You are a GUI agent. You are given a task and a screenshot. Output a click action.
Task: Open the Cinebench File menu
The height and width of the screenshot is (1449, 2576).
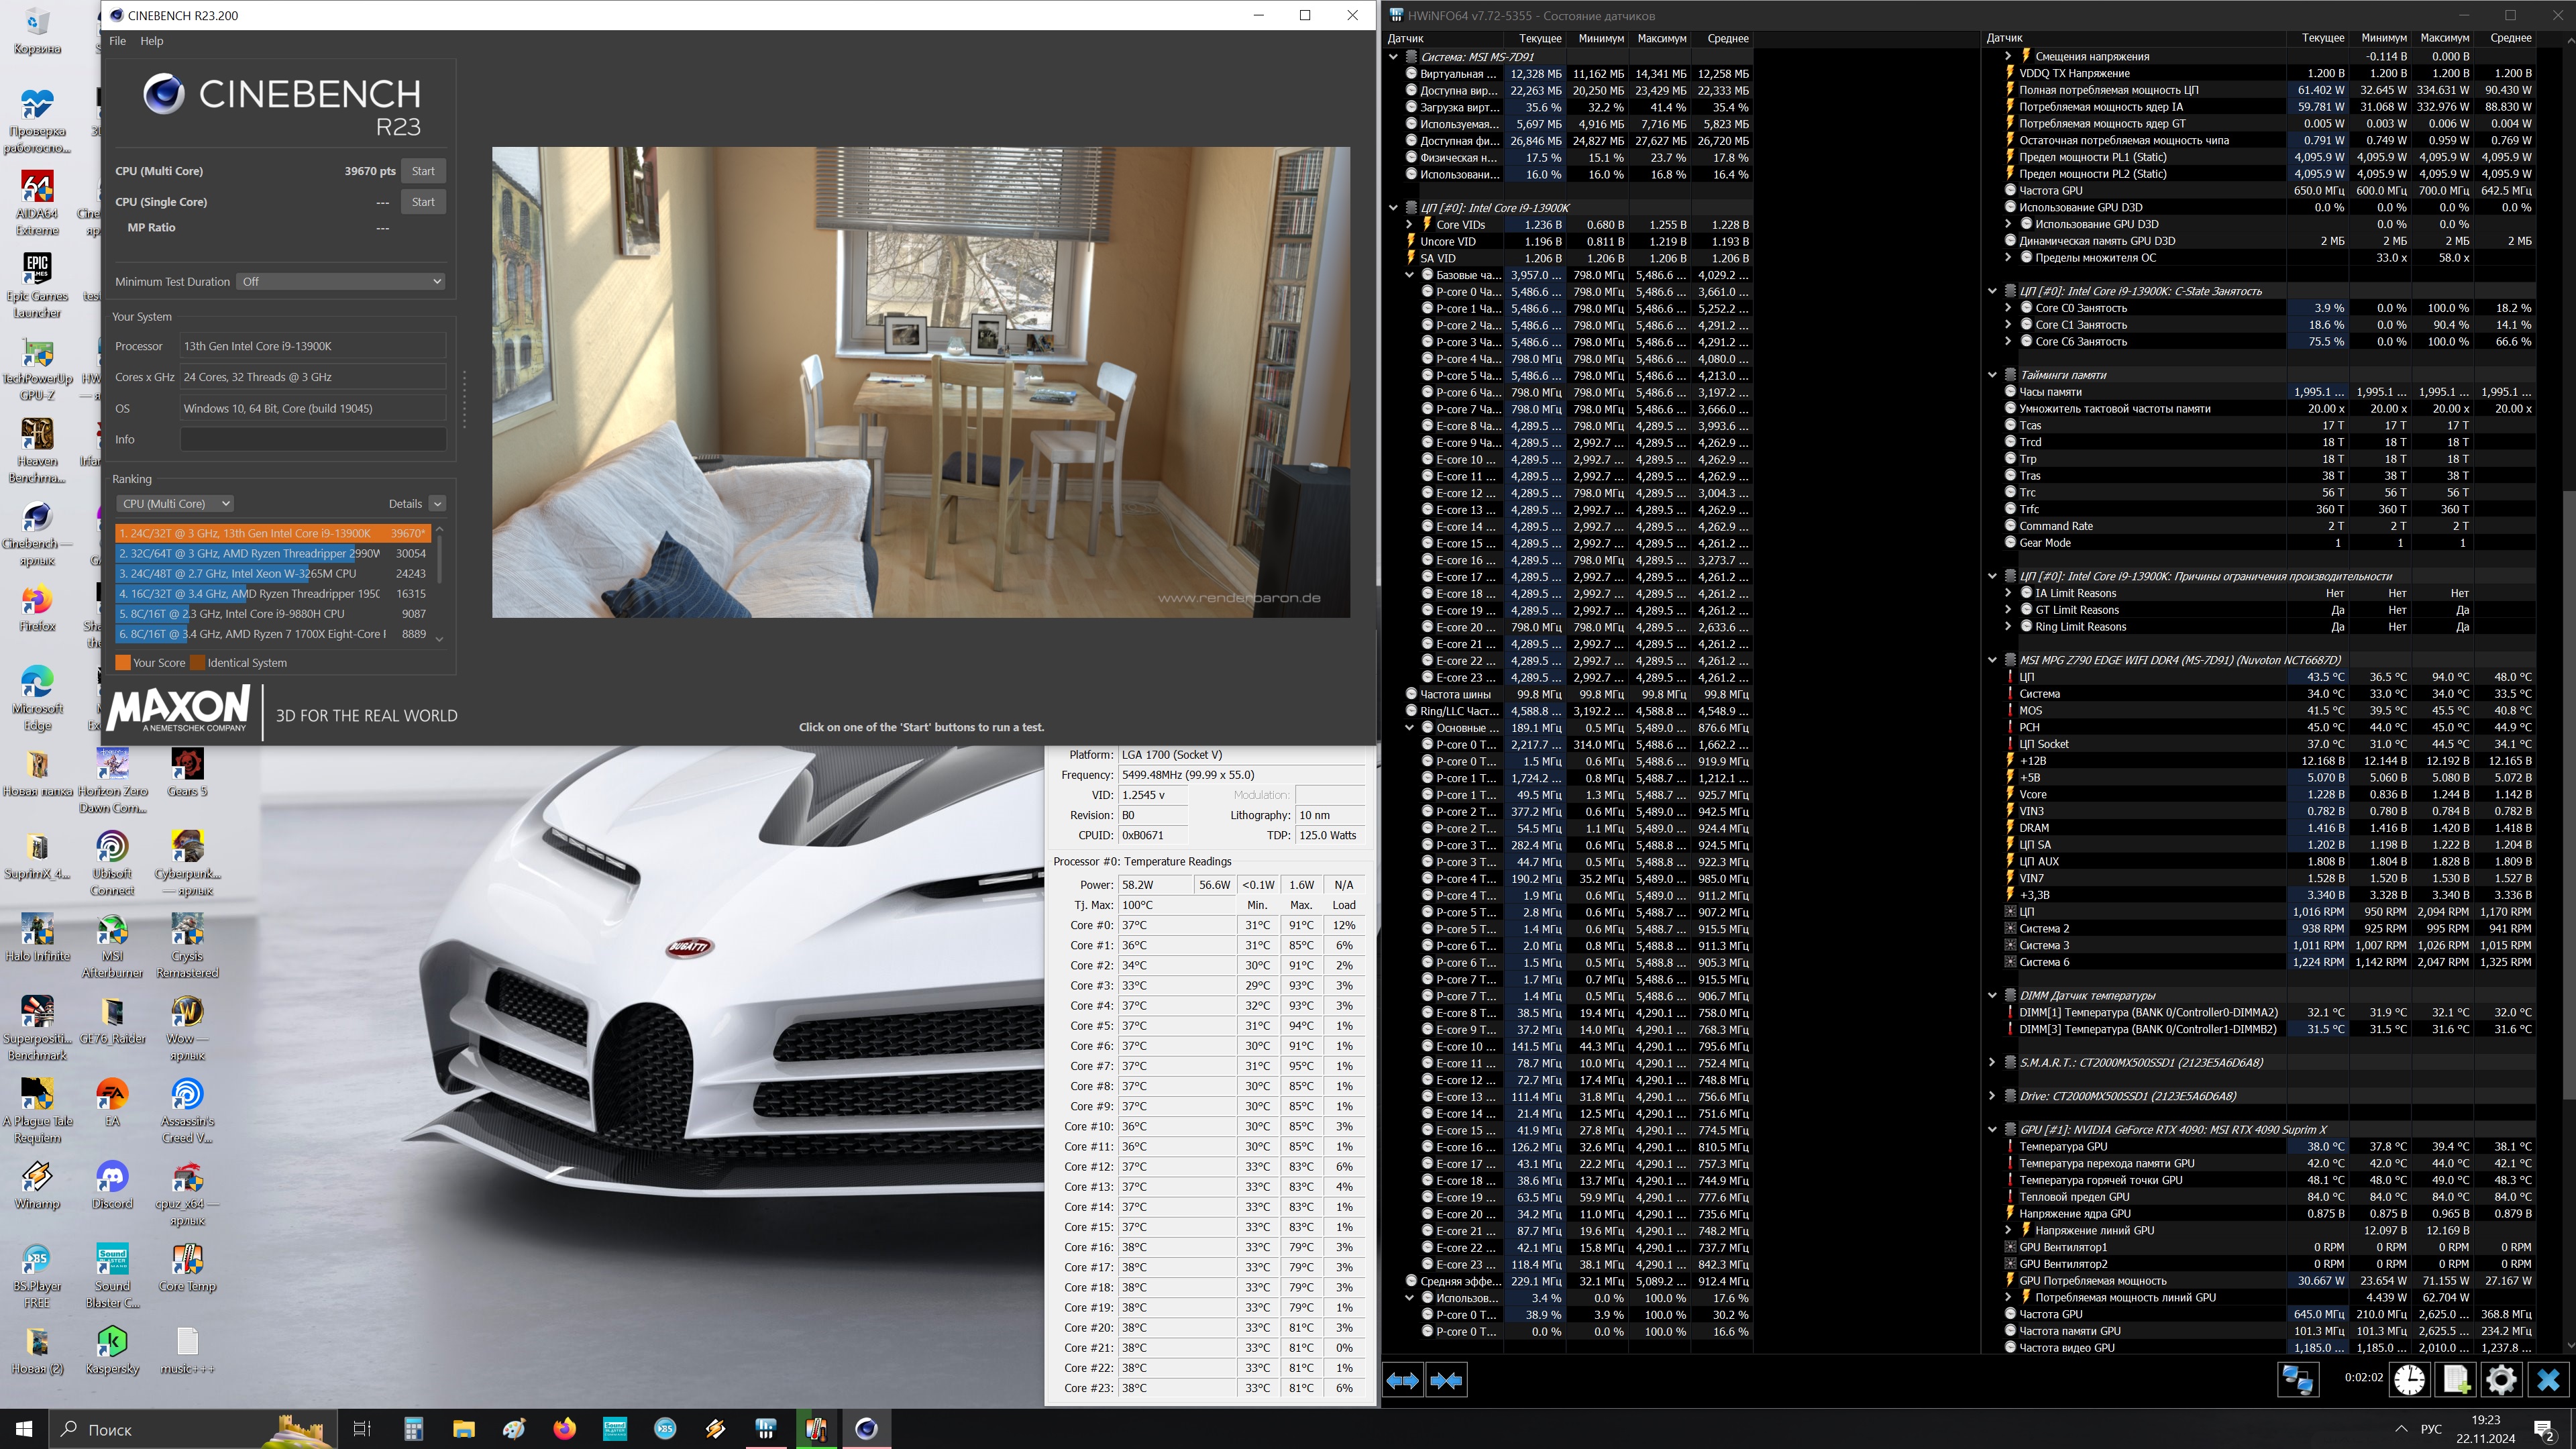coord(117,41)
